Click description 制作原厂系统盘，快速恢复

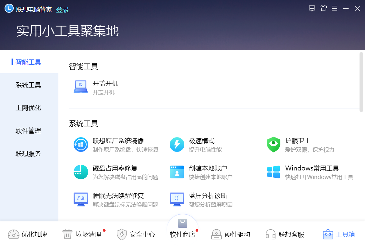click(125, 150)
